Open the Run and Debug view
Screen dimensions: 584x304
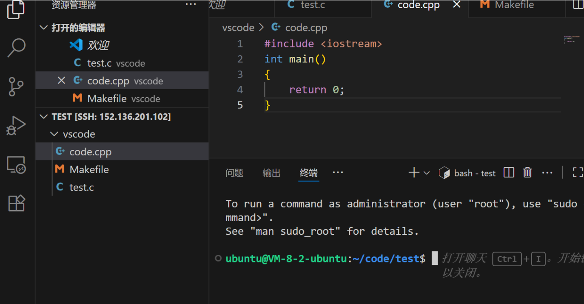[x=16, y=125]
